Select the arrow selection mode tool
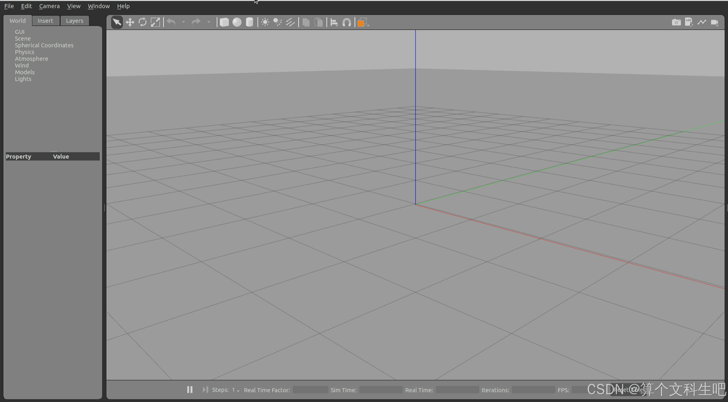The height and width of the screenshot is (402, 728). pyautogui.click(x=117, y=22)
